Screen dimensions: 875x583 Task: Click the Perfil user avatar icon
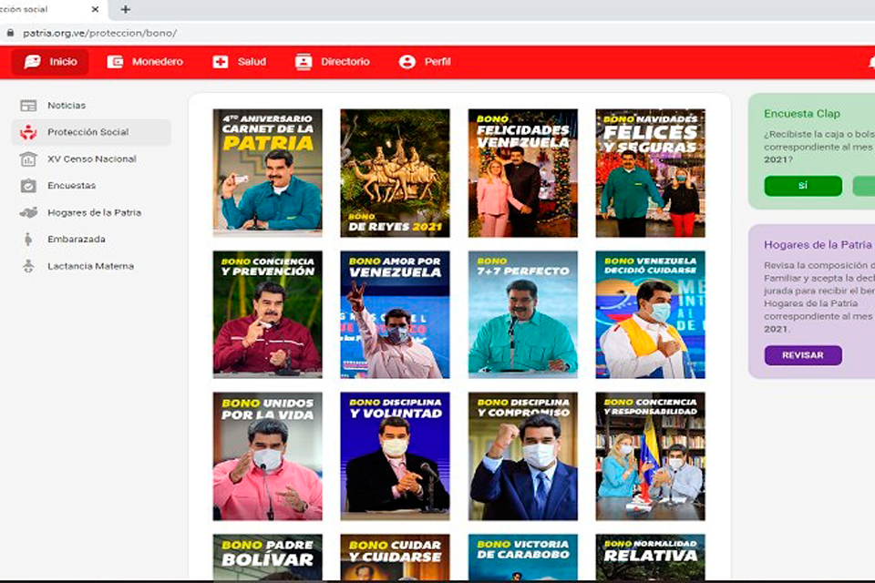(x=407, y=61)
